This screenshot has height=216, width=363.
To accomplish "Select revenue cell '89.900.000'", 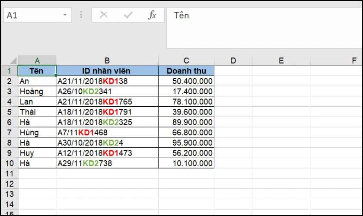I will [186, 122].
